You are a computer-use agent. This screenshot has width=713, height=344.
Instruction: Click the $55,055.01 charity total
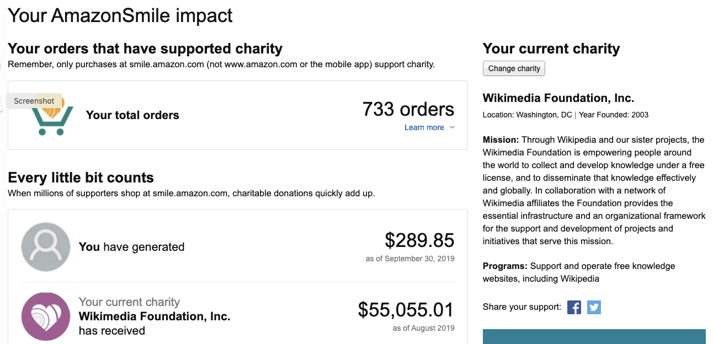[x=406, y=310]
